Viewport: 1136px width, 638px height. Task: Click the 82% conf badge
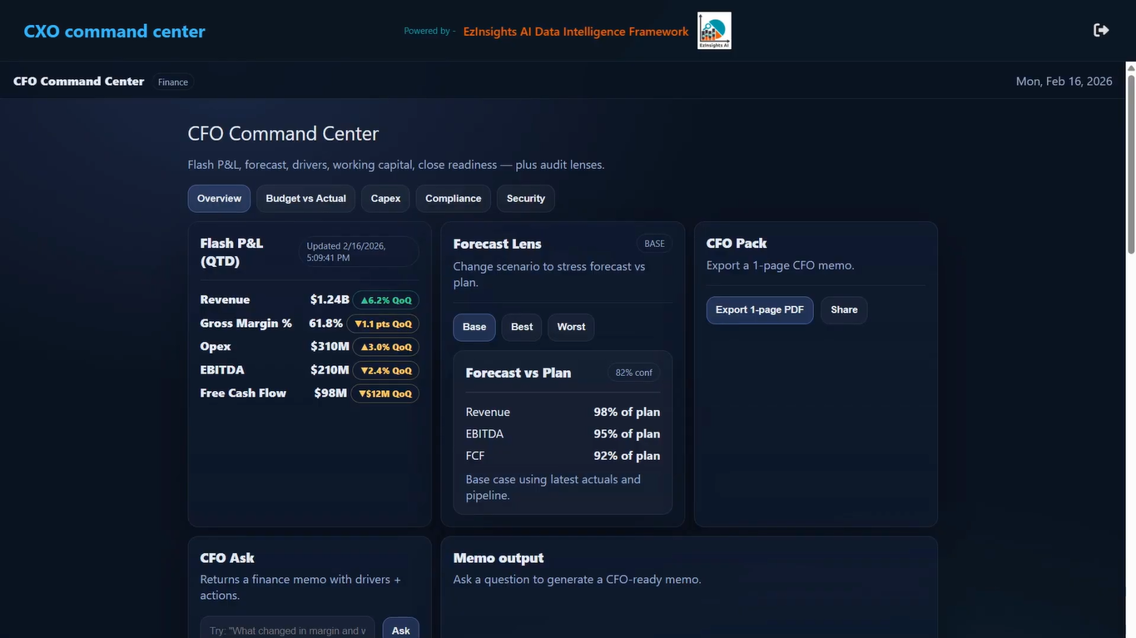tap(634, 373)
